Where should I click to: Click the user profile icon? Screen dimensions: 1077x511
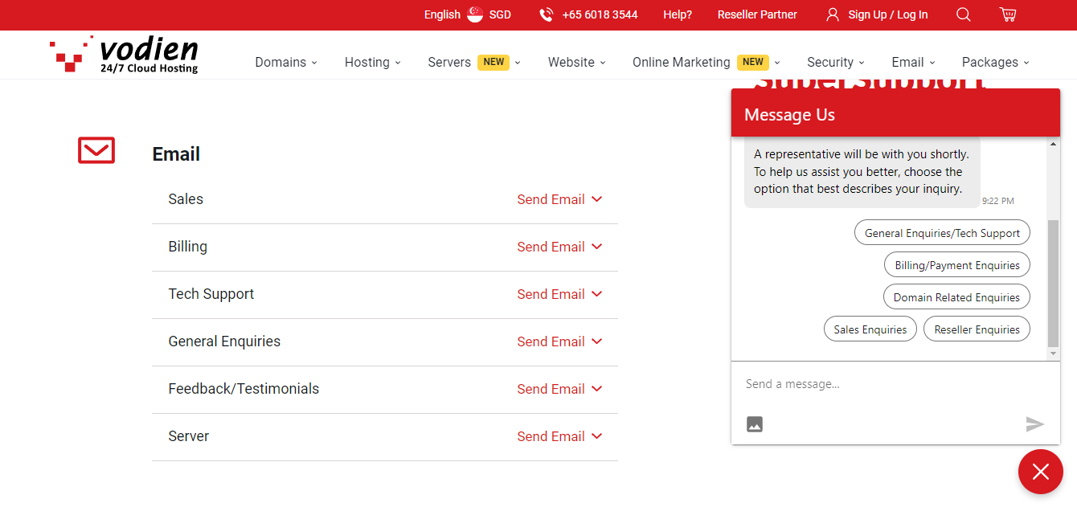click(x=833, y=14)
